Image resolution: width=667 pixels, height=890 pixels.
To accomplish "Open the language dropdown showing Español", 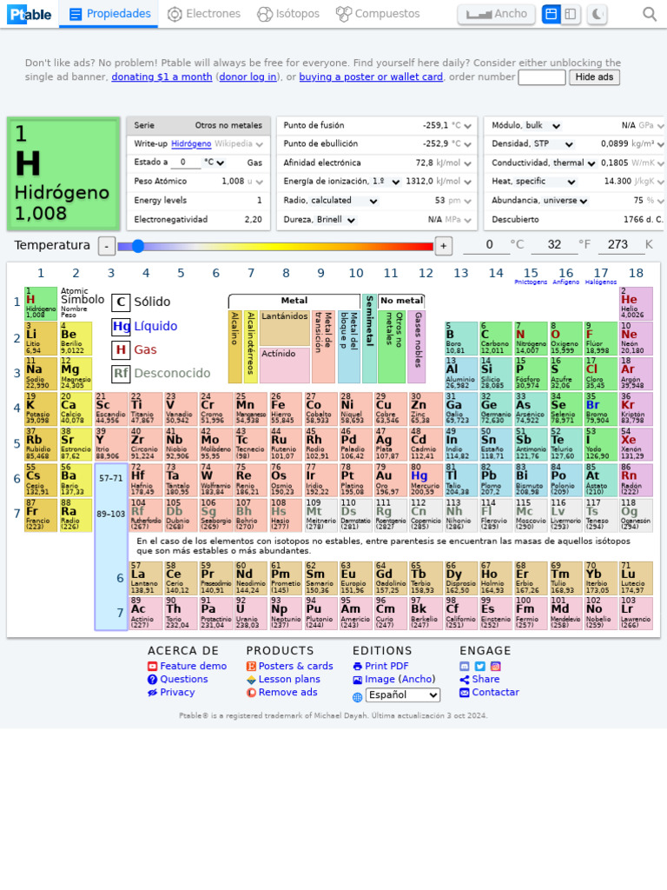I will point(403,694).
